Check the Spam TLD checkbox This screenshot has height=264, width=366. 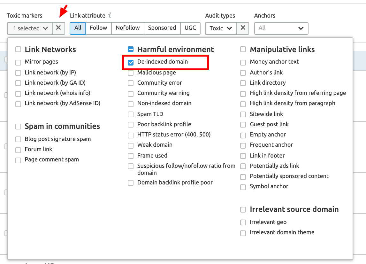pos(131,114)
